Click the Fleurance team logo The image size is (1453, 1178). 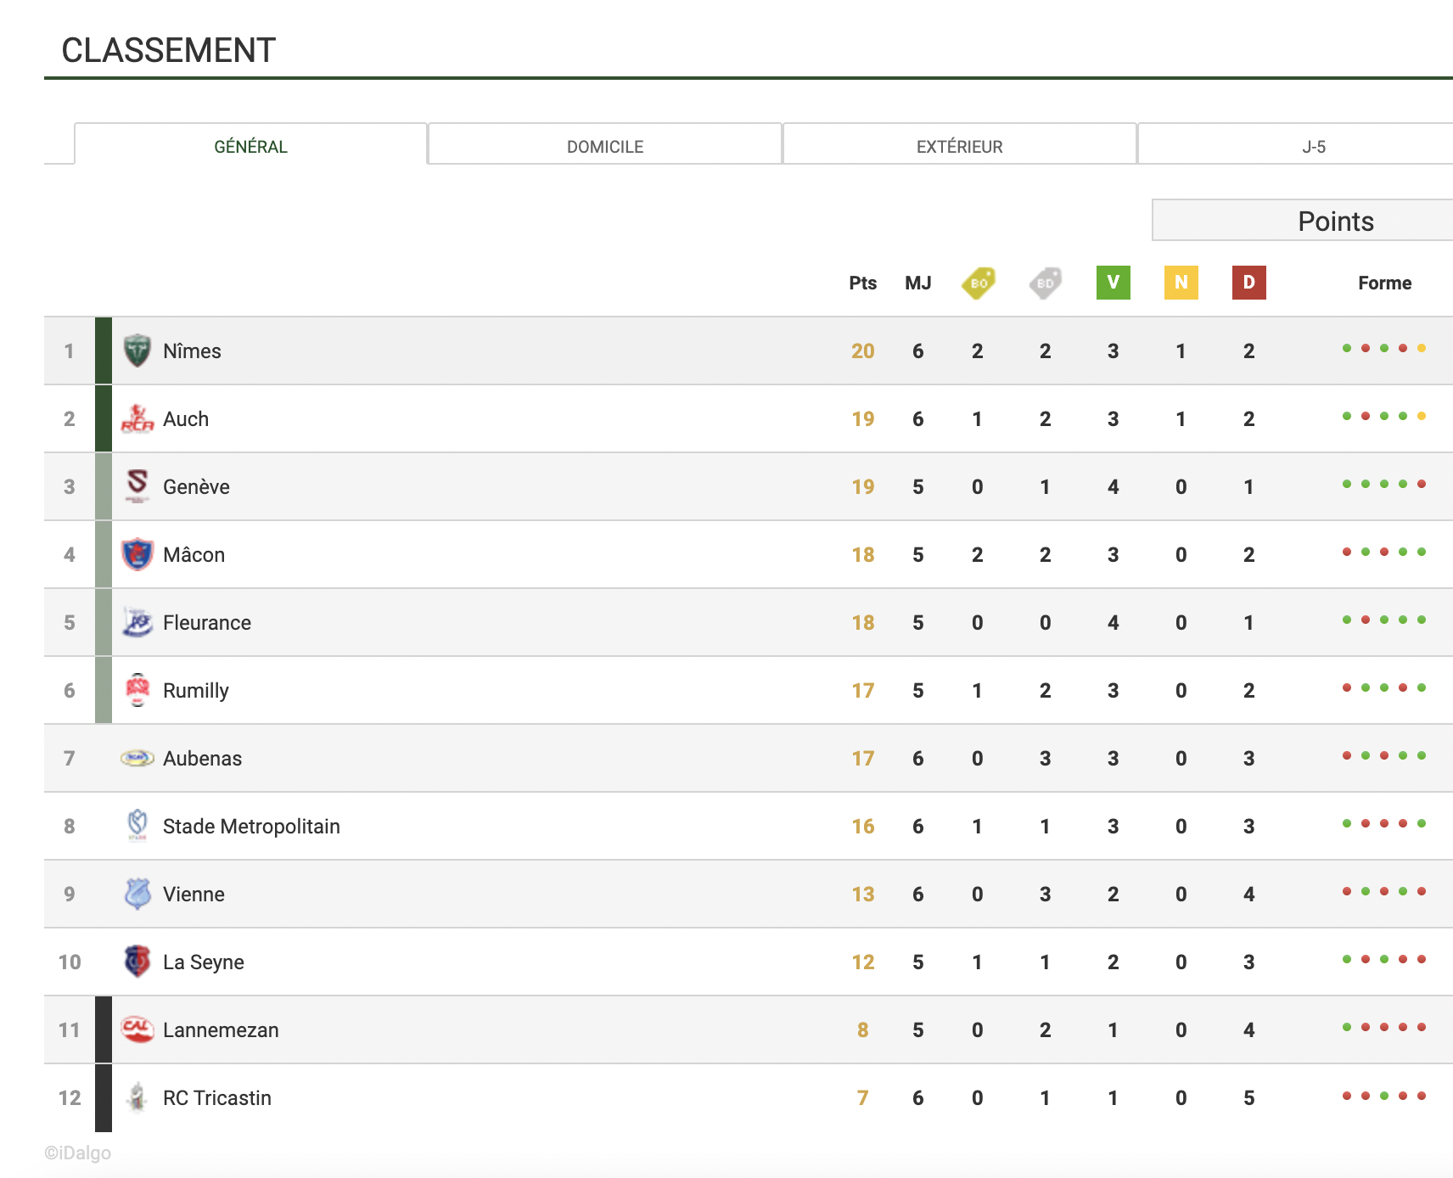point(137,622)
